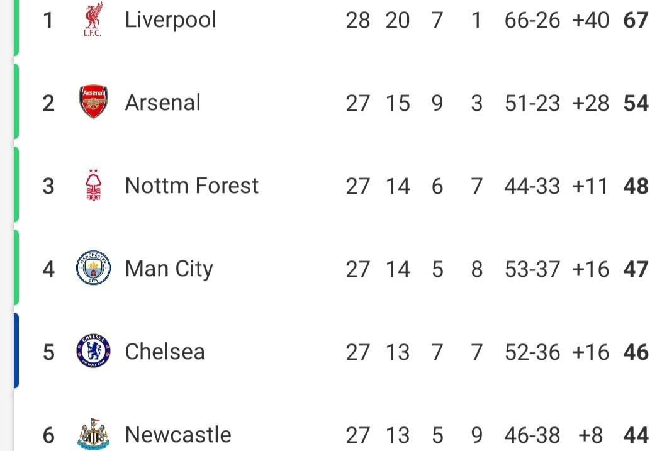The width and height of the screenshot is (662, 451).
Task: Click Newcastle's 44 points total
Action: (636, 435)
